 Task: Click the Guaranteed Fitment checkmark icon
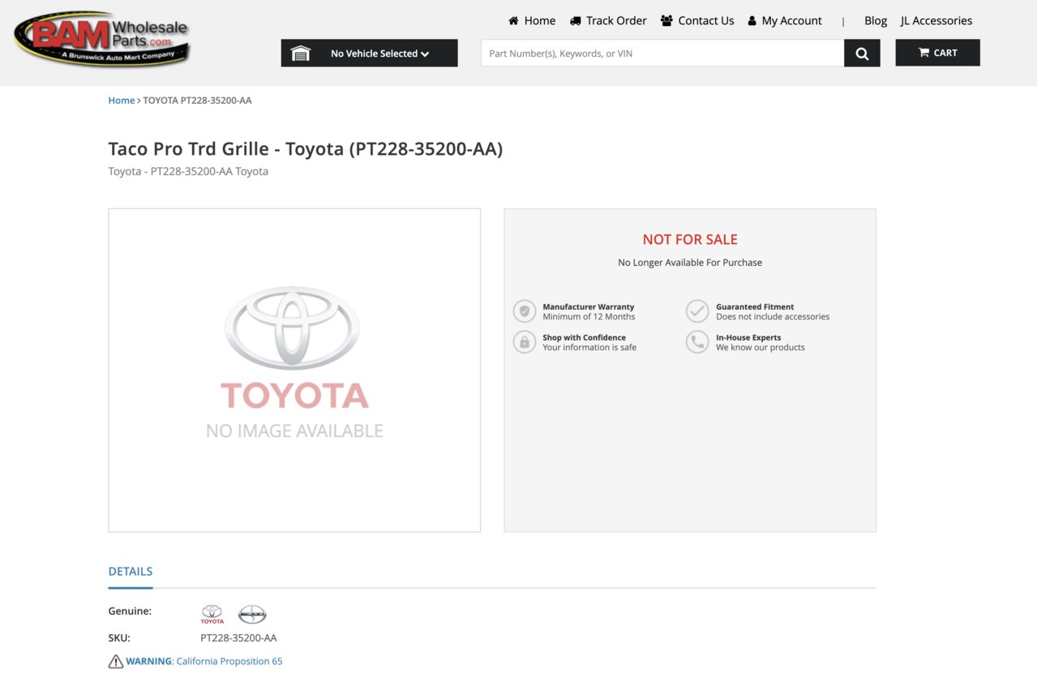pos(697,311)
